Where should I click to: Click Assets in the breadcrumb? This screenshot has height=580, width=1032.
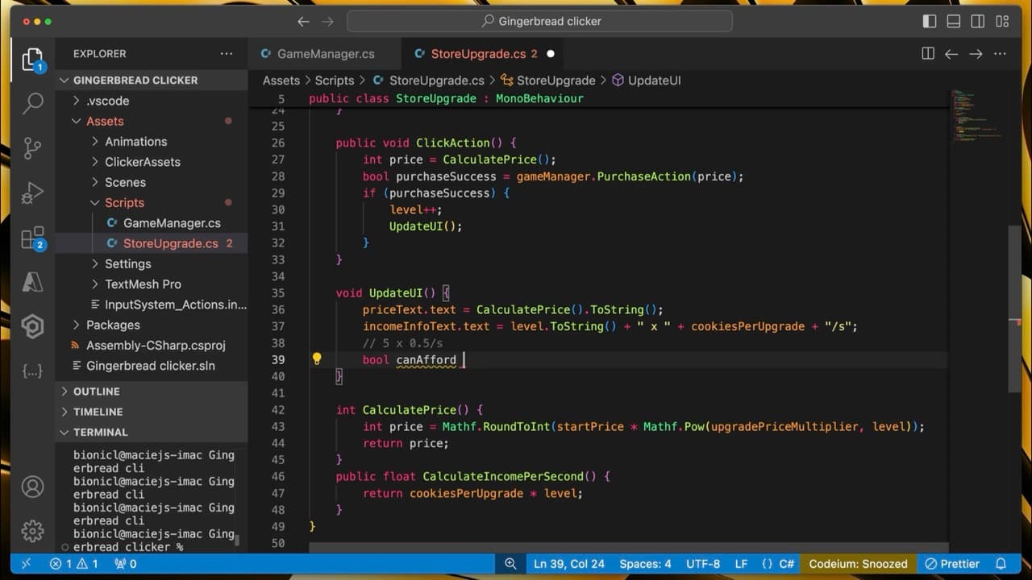click(281, 81)
